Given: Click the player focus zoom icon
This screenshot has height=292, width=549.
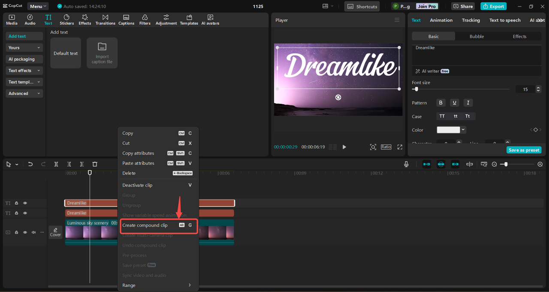Looking at the screenshot, I should pos(373,147).
